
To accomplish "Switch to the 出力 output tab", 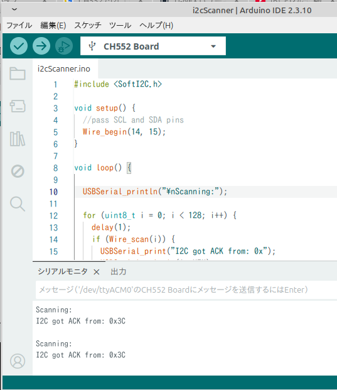I will tap(119, 271).
